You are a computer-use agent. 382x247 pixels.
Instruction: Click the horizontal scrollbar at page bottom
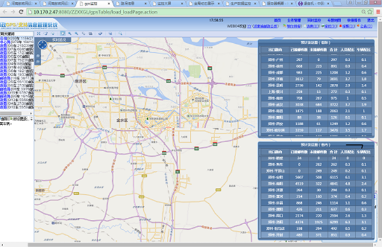coord(201,245)
